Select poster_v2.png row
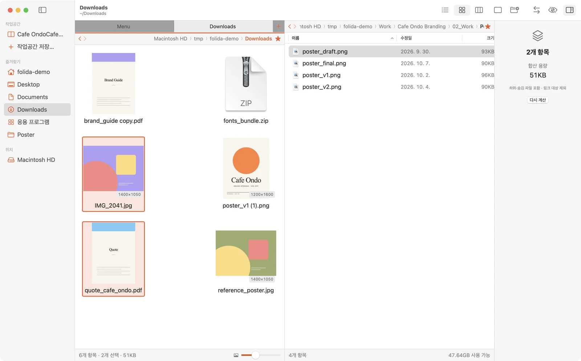The width and height of the screenshot is (581, 361). tap(391, 87)
